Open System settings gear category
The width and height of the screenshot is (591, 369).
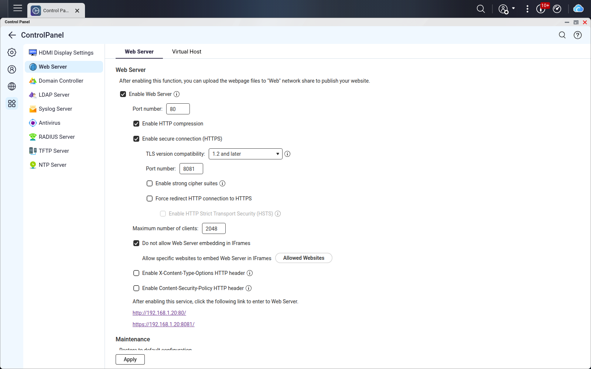coord(12,52)
